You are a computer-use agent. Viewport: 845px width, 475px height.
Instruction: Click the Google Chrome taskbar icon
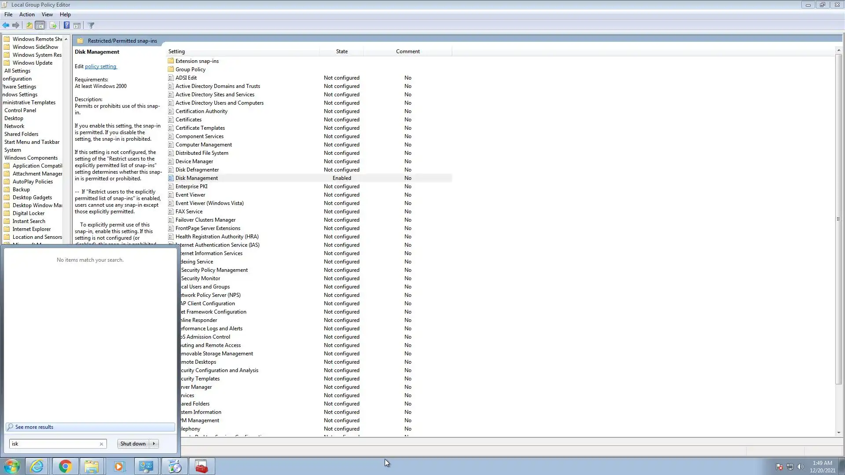(65, 466)
